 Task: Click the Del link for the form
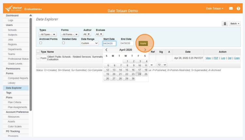(x=230, y=58)
